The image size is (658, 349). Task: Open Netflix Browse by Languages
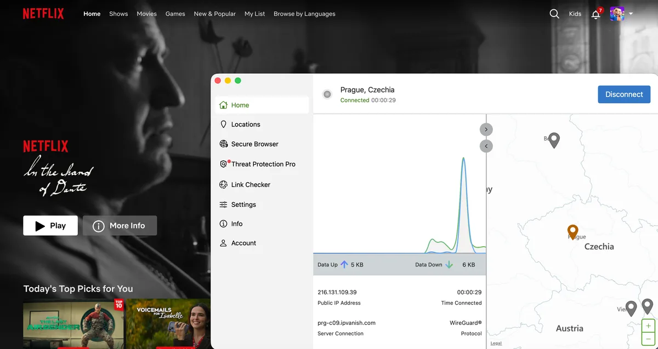click(304, 14)
